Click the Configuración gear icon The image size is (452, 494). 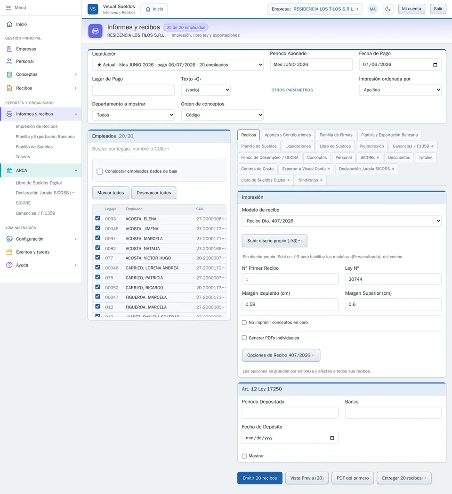point(9,239)
